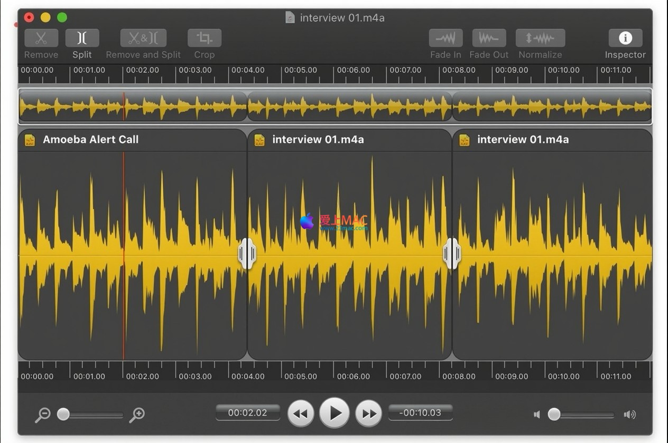
Task: Select the Split tool
Action: pyautogui.click(x=82, y=38)
